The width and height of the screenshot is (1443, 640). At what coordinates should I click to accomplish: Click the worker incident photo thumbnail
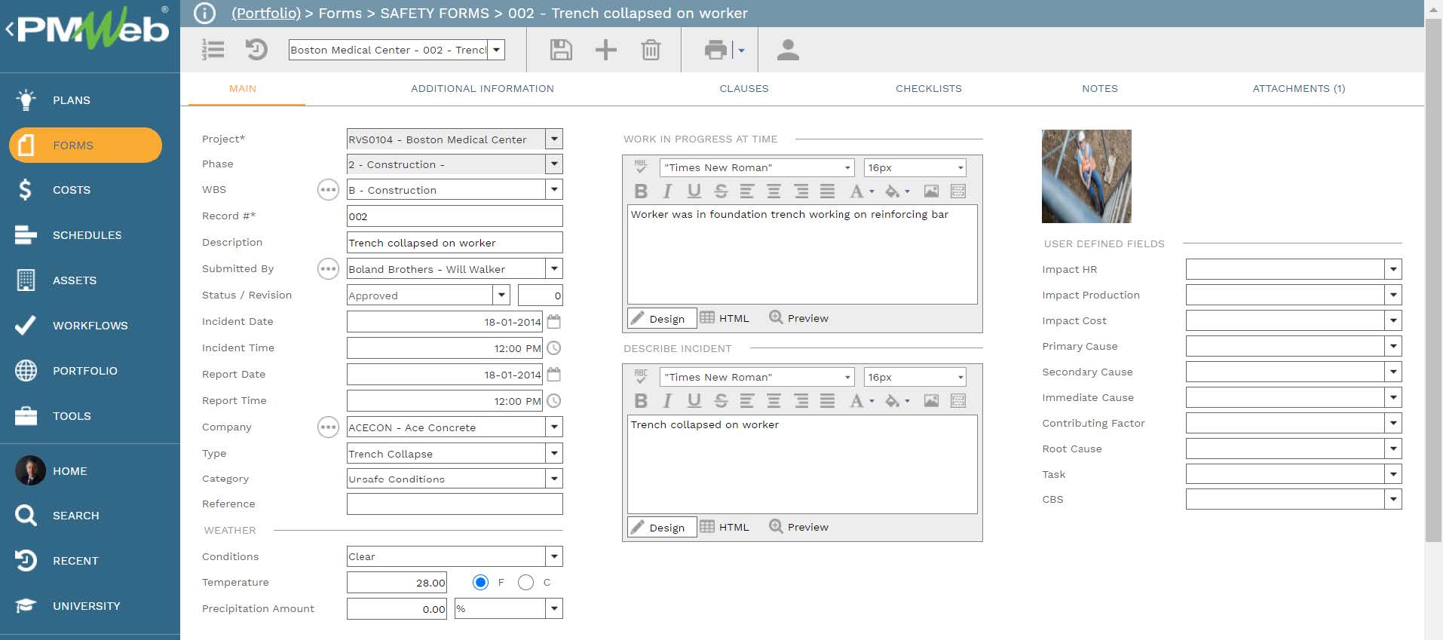(x=1086, y=176)
